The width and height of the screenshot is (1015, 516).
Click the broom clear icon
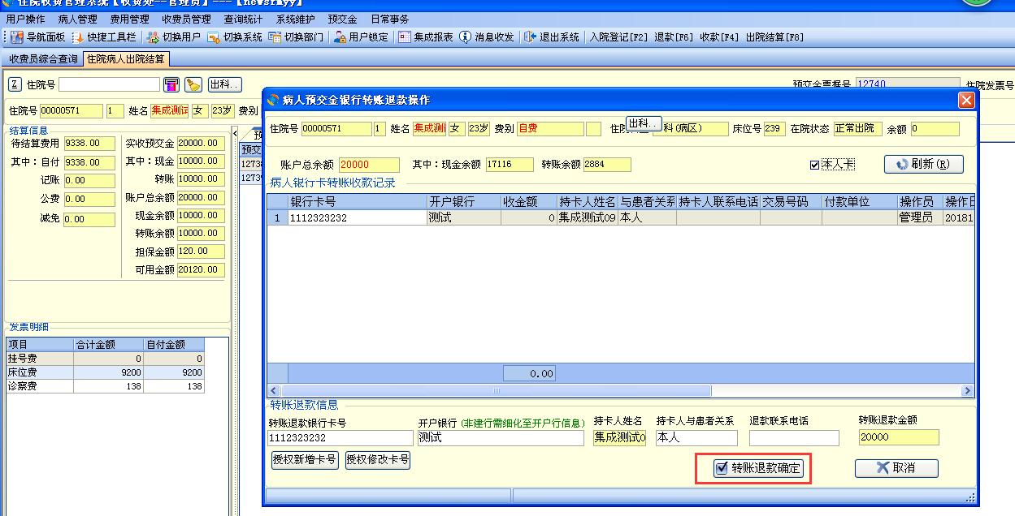click(x=193, y=85)
